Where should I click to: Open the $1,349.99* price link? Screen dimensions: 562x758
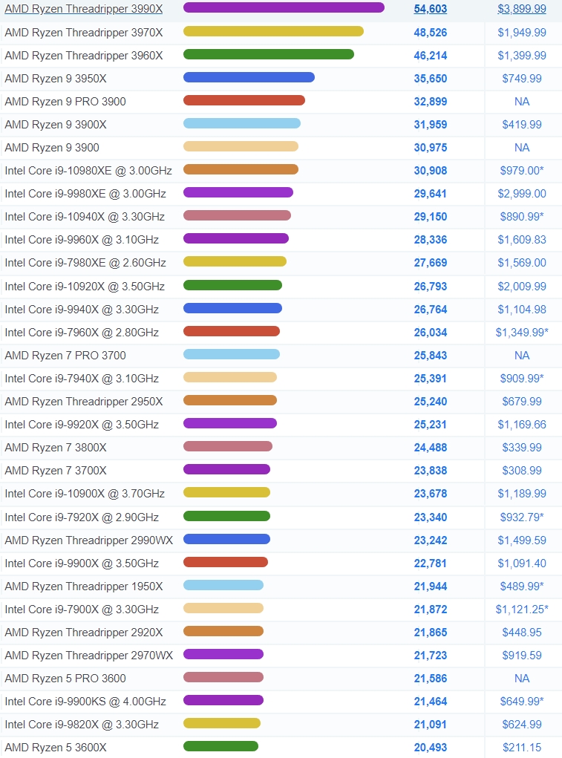[x=522, y=333]
